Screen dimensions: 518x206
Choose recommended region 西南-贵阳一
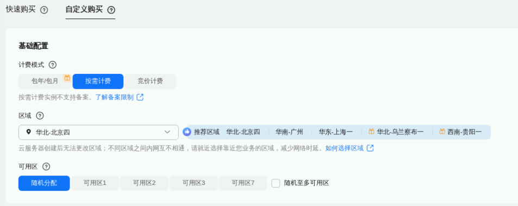pyautogui.click(x=465, y=133)
